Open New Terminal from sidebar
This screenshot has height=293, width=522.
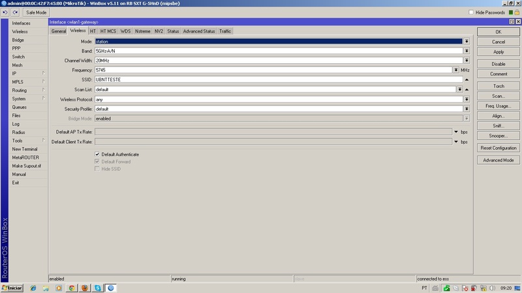[28, 149]
